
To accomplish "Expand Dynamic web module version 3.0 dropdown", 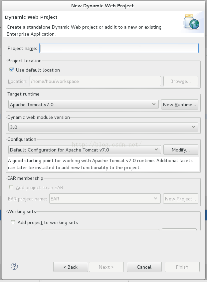I will (x=103, y=127).
